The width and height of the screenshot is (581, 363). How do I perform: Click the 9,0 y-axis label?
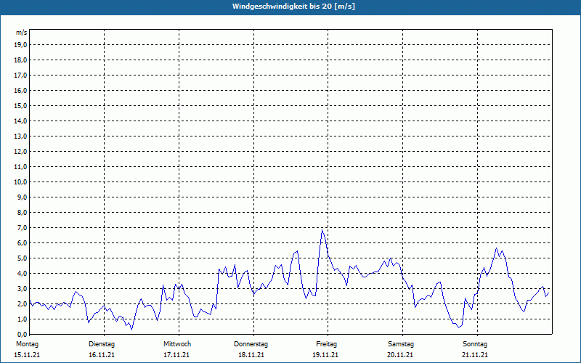click(x=23, y=197)
